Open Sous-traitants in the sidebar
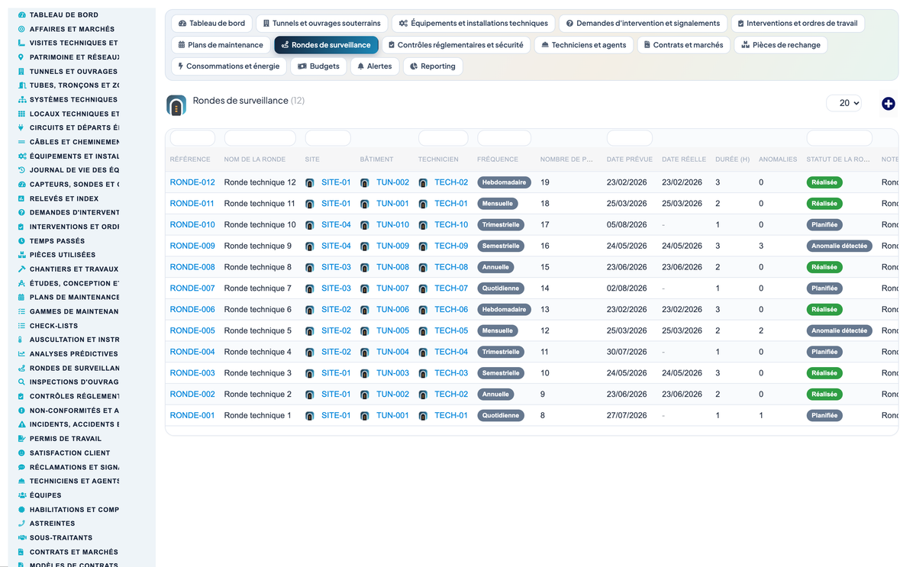The width and height of the screenshot is (916, 567). pyautogui.click(x=61, y=538)
